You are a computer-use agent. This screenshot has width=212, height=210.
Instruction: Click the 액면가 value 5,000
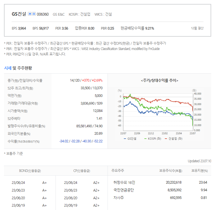(98, 96)
